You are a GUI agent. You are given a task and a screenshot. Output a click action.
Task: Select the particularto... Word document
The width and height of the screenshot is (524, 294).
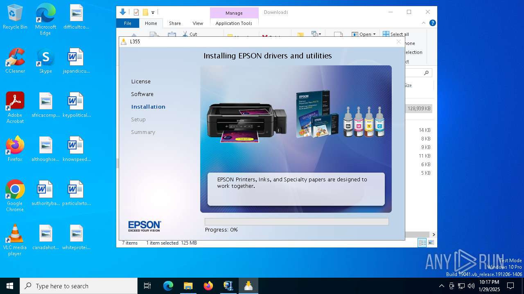76,194
